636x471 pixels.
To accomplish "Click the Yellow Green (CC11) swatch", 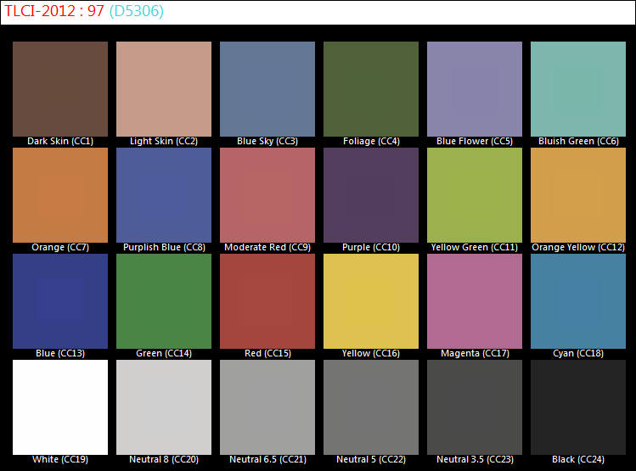I will (475, 194).
